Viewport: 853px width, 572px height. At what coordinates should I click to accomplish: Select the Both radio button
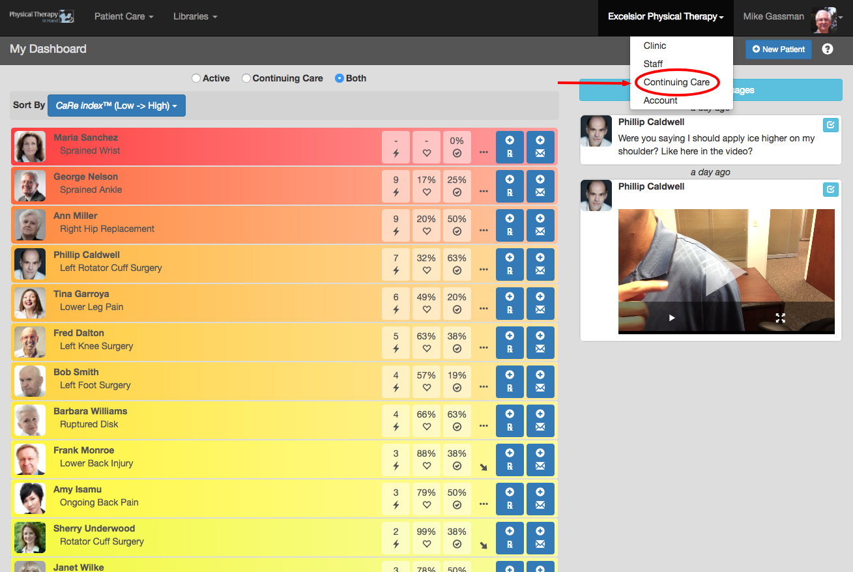339,78
